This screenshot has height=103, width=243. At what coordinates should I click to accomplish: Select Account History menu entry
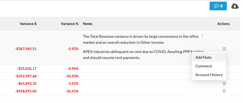209,75
